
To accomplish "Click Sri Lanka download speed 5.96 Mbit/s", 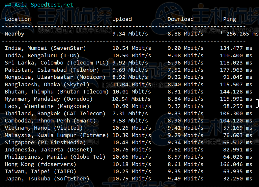I will tap(185, 63).
